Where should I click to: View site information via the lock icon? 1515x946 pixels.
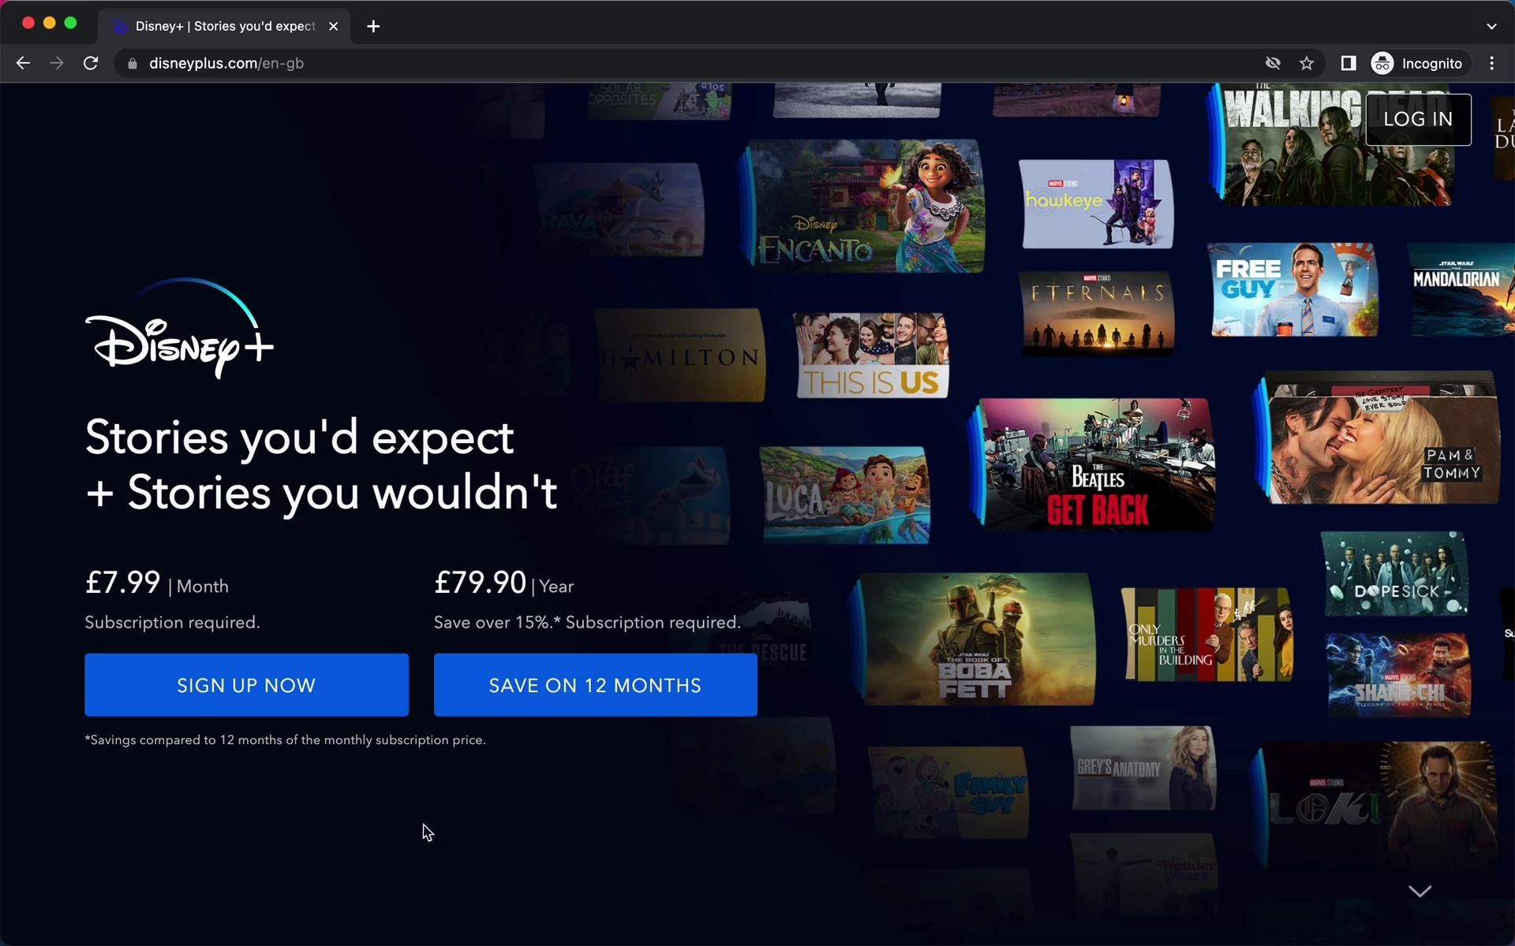(x=132, y=63)
